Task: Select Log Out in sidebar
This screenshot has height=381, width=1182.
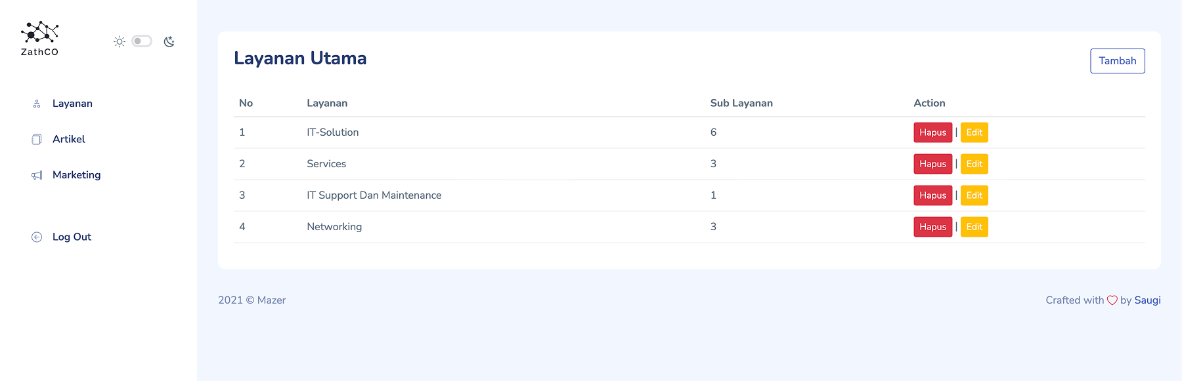Action: point(72,237)
